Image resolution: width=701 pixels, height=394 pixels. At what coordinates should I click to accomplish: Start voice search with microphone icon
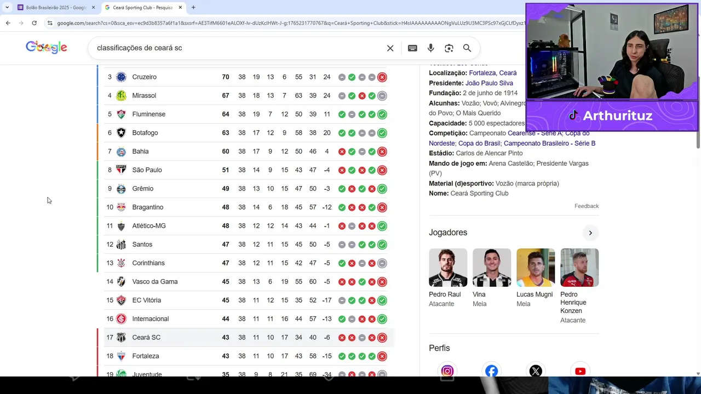tap(430, 48)
